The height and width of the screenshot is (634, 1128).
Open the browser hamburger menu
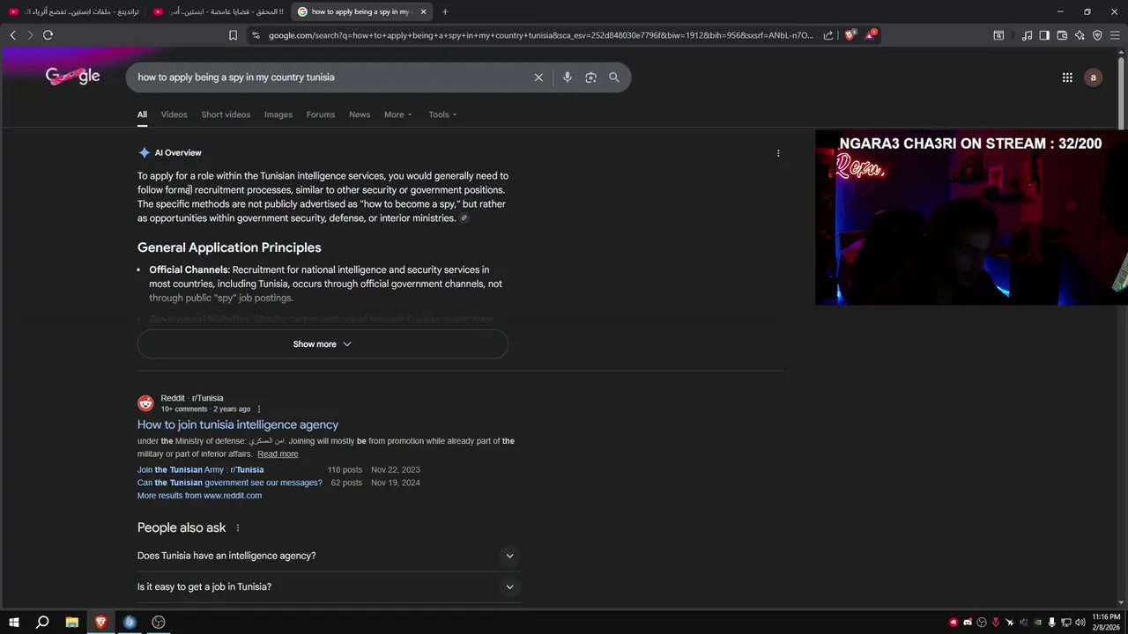[1115, 35]
